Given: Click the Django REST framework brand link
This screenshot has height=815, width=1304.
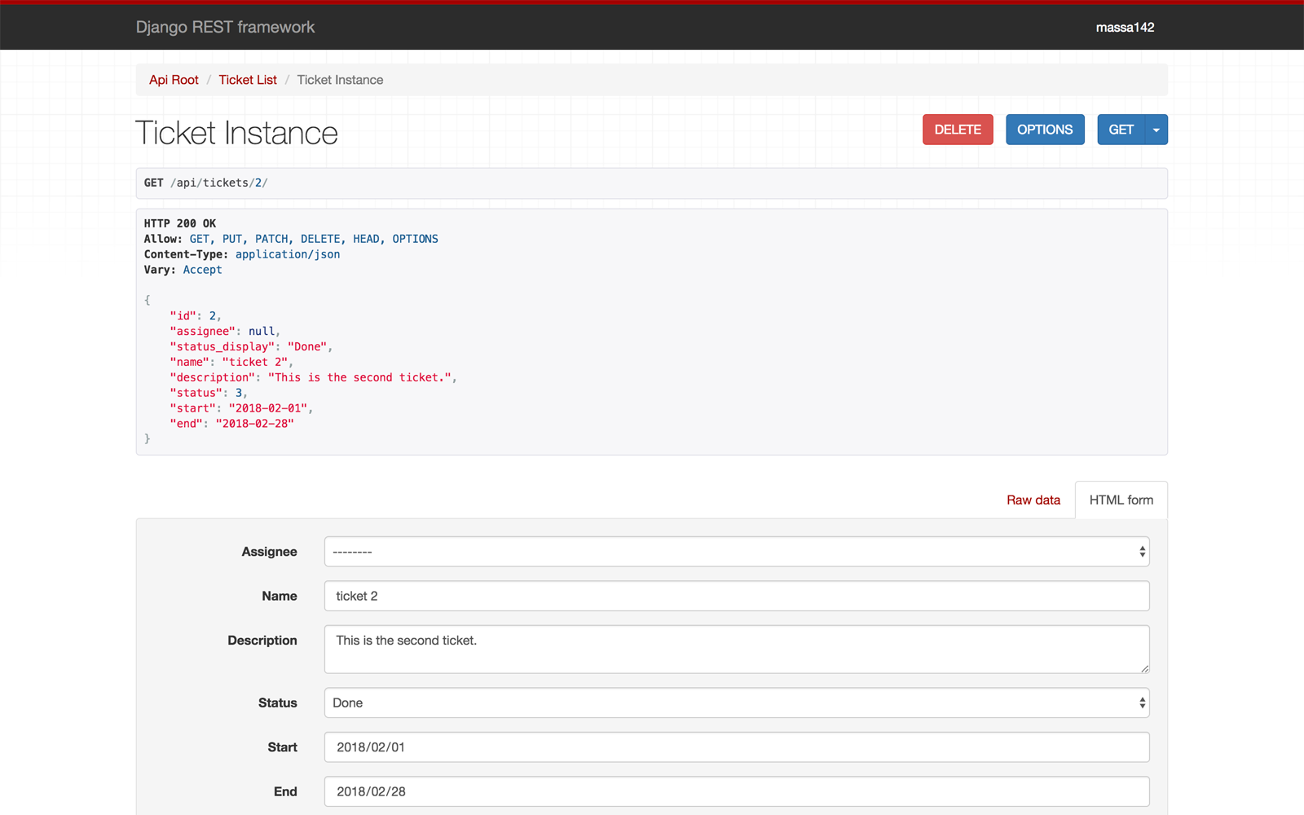Looking at the screenshot, I should coord(225,27).
